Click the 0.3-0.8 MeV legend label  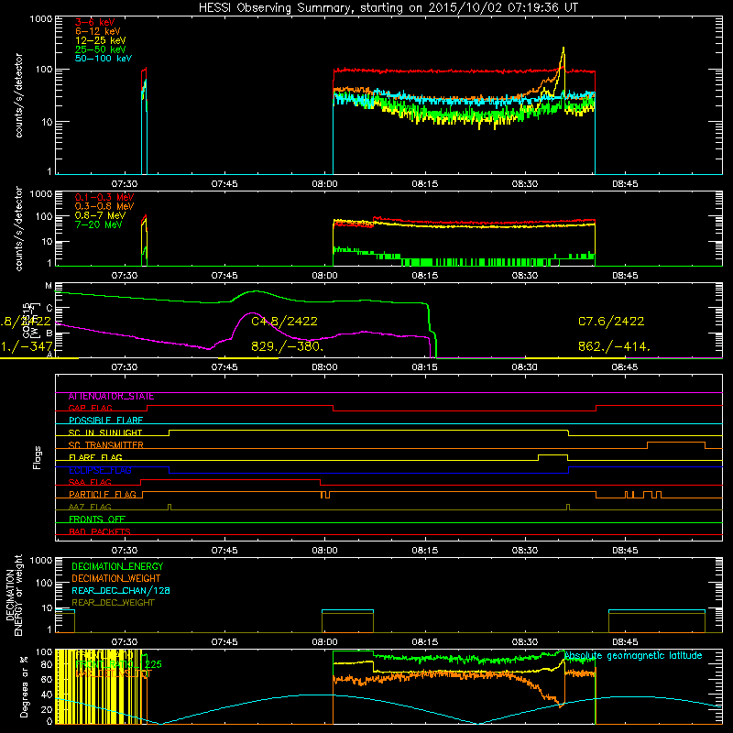[104, 206]
